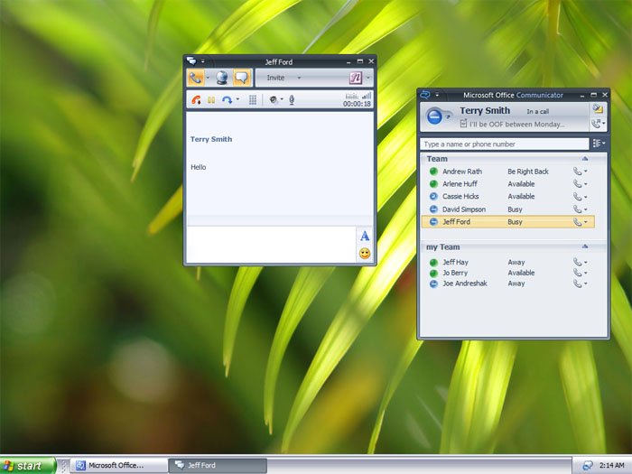Viewport: 632px width, 474px height.
Task: Click the blue transfer call arrow icon
Action: (228, 100)
